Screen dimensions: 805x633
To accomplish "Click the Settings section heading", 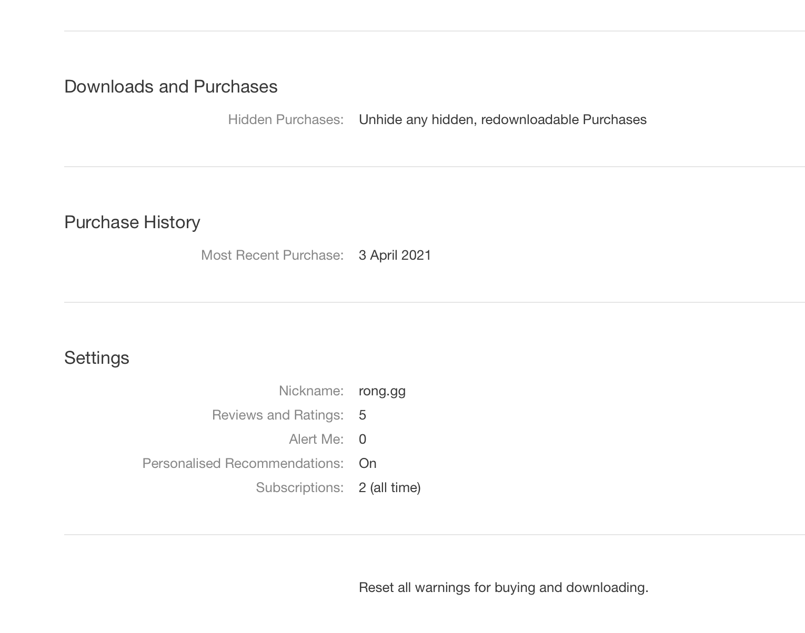I will click(97, 358).
